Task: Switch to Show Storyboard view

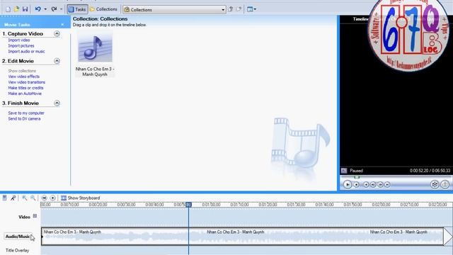Action: click(x=80, y=198)
